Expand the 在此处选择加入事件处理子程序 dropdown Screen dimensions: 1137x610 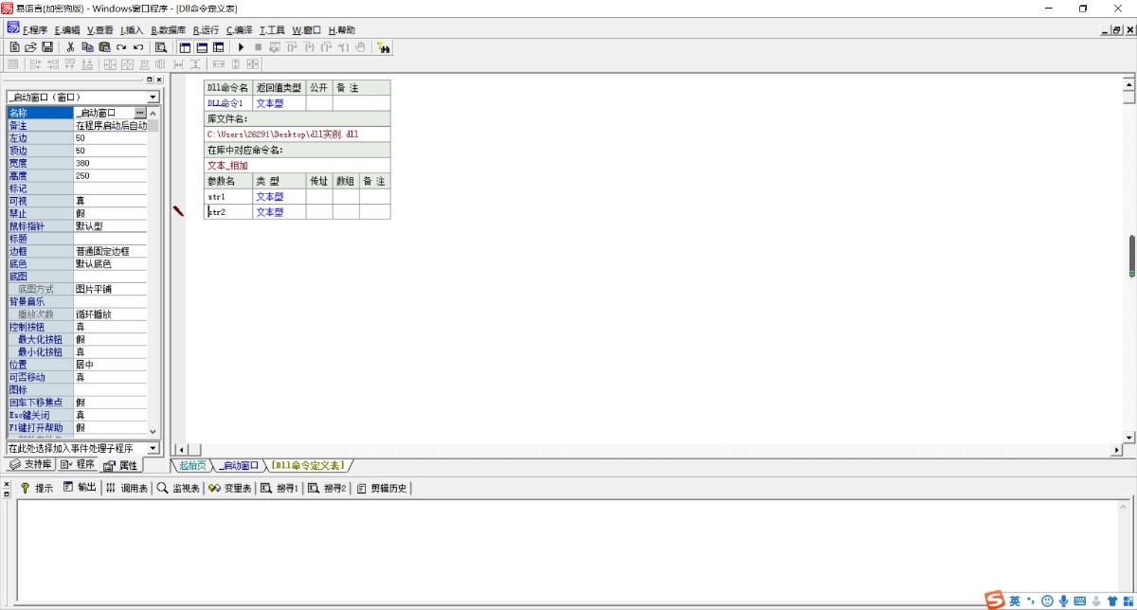[153, 448]
